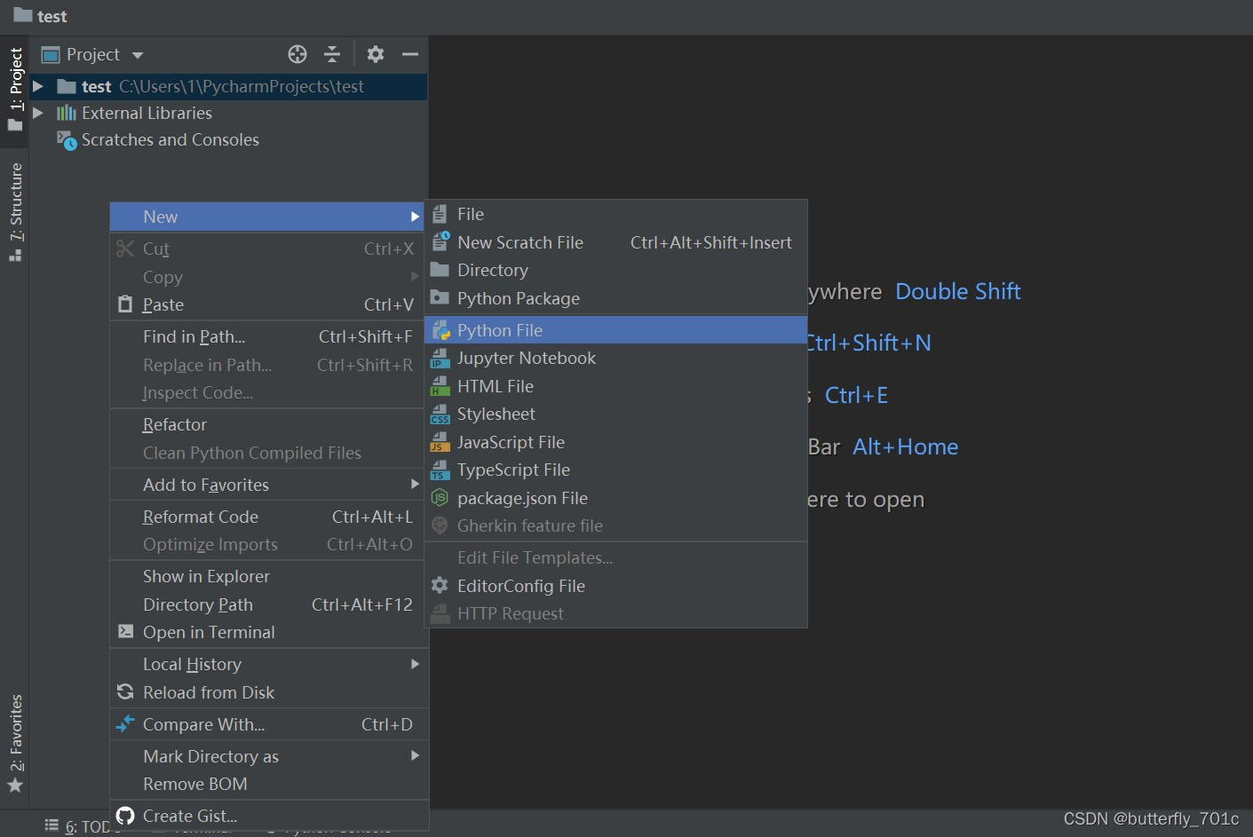
Task: Select test project root row
Action: coord(228,86)
